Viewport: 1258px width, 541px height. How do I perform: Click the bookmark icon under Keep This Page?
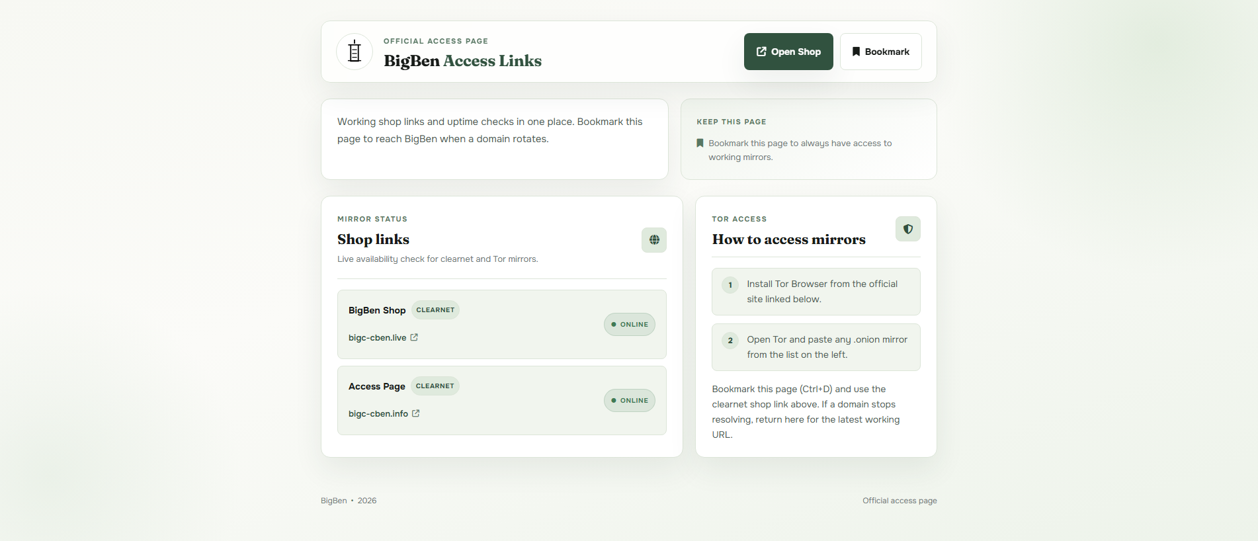tap(700, 143)
